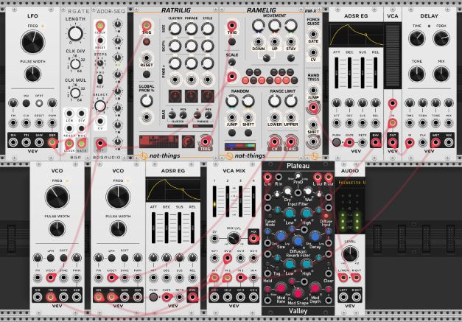The height and width of the screenshot is (322, 462).
Task: Click the L/MON input jack on AUDIO module
Action: point(343,277)
